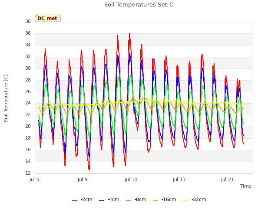Viewport: 278px width, 208px height.
Task: Click the 18 y-axis tick label
Action: coord(28,138)
